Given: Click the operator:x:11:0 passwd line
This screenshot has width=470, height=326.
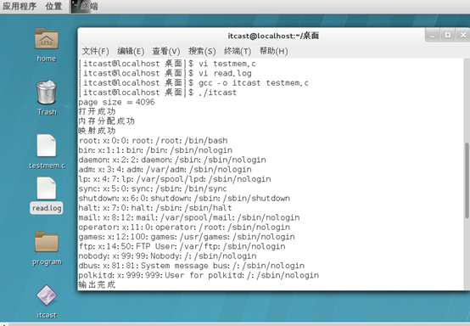Looking at the screenshot, I should (184, 227).
